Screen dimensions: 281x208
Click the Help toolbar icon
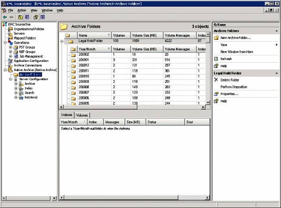point(36,17)
